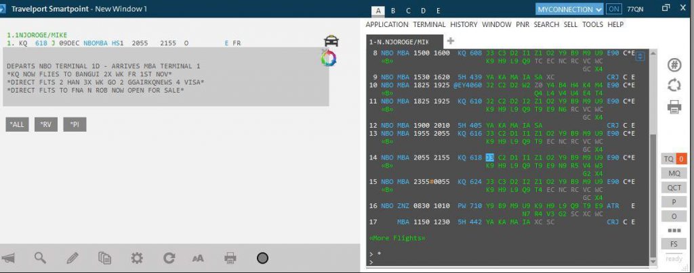
Task: Click the taxi car icon in PNR
Action: click(331, 41)
